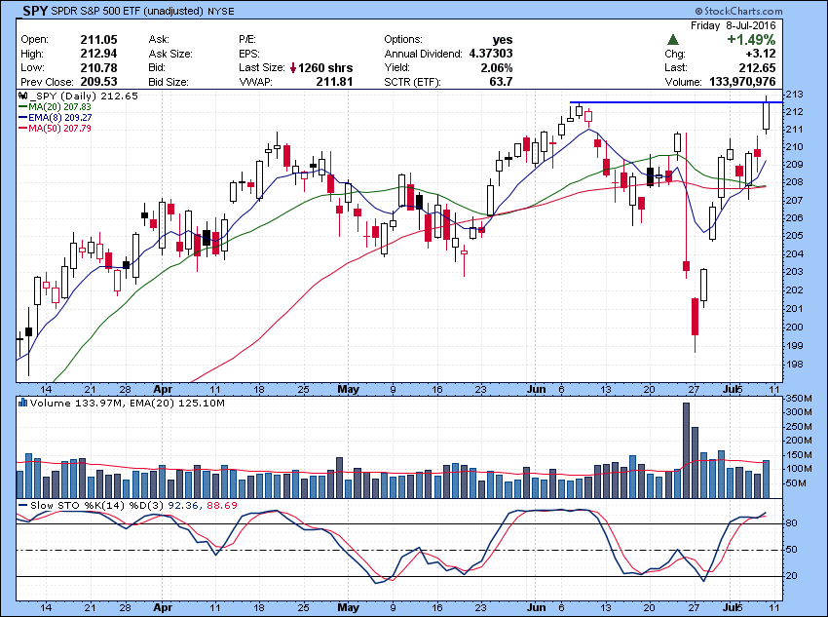The image size is (828, 617).
Task: Click the NYSE exchange label
Action: click(x=221, y=11)
